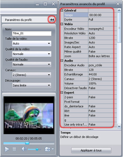123x157 pixels.
Task: Collapse the Expert section
Action: click(x=62, y=92)
